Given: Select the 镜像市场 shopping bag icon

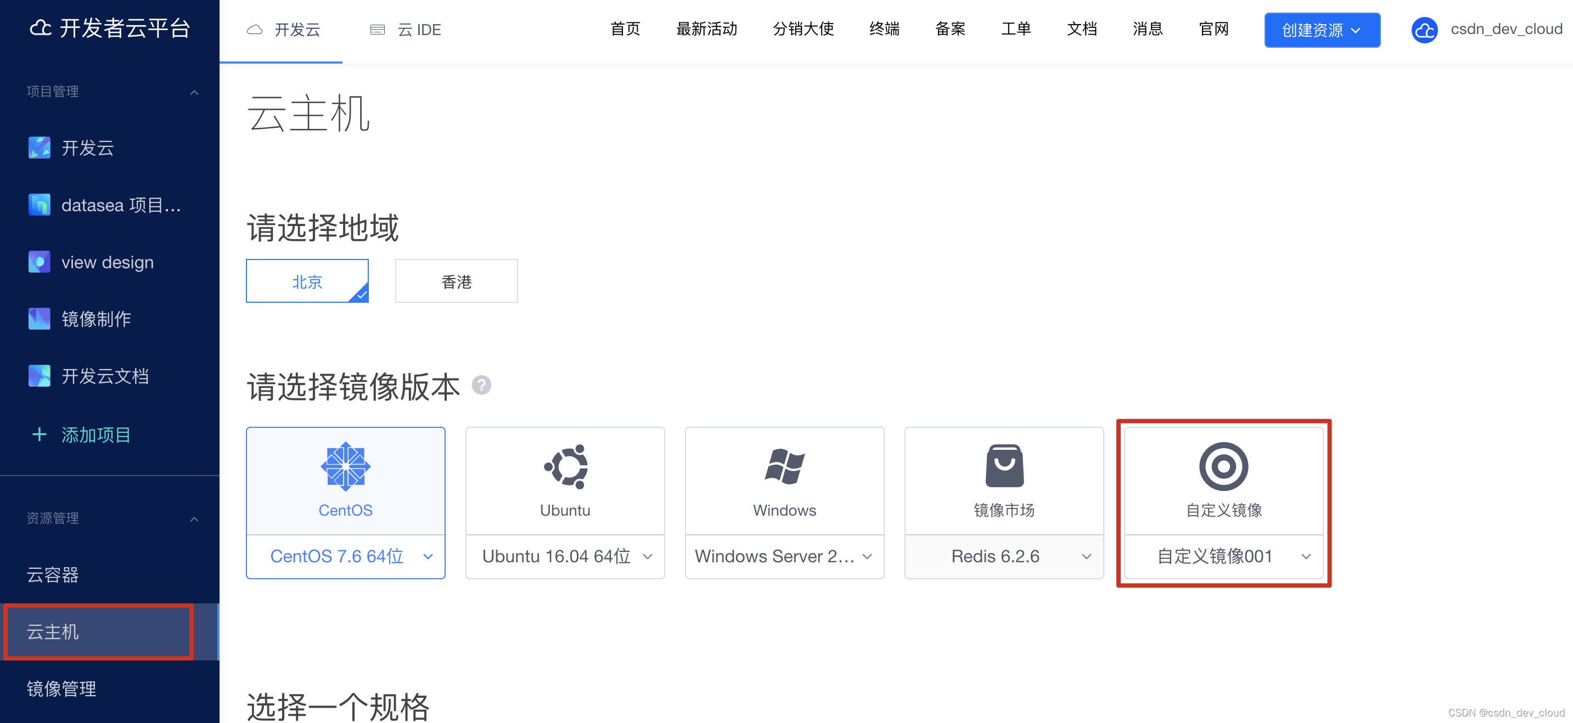Looking at the screenshot, I should point(1004,466).
